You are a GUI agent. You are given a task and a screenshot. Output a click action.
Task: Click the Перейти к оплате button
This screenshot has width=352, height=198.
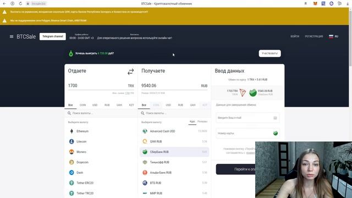[236, 169]
